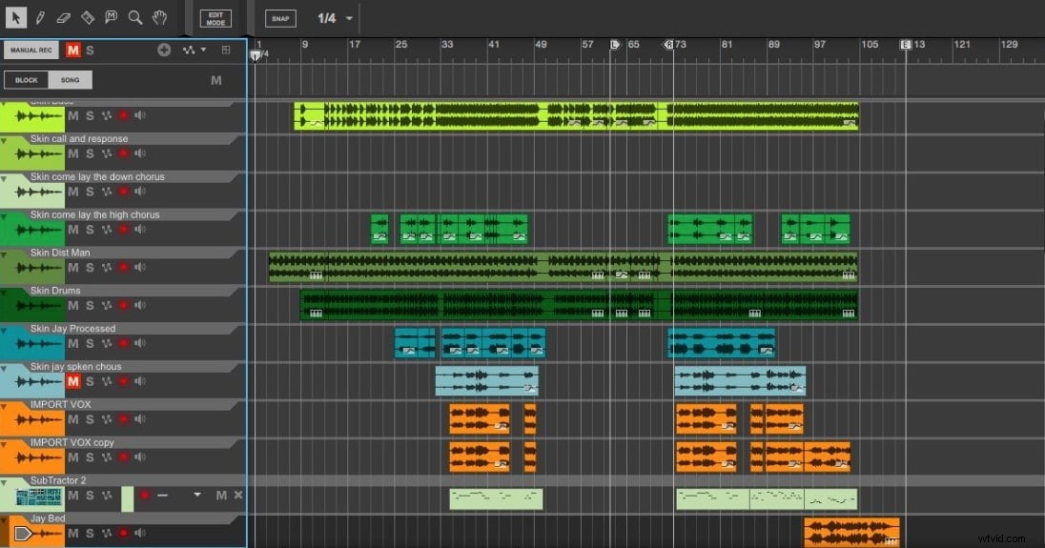Viewport: 1045px width, 548px height.
Task: Click the SubTractor 2 lane color swatch
Action: tap(128, 497)
